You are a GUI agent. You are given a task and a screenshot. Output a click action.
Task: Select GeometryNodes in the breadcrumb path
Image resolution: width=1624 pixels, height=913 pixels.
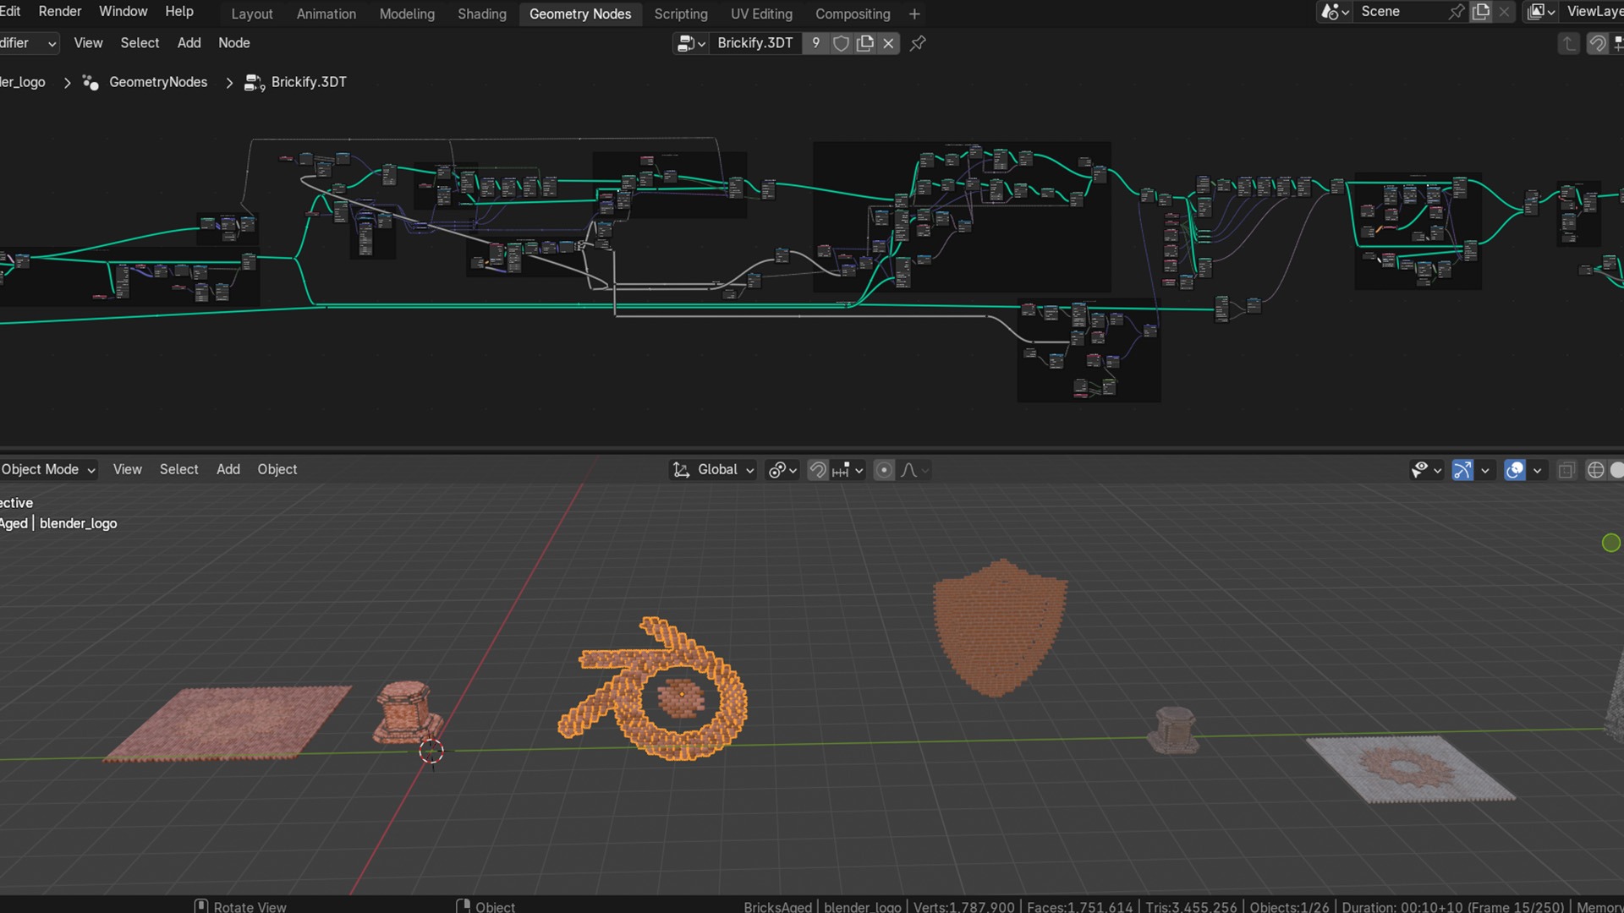point(158,82)
